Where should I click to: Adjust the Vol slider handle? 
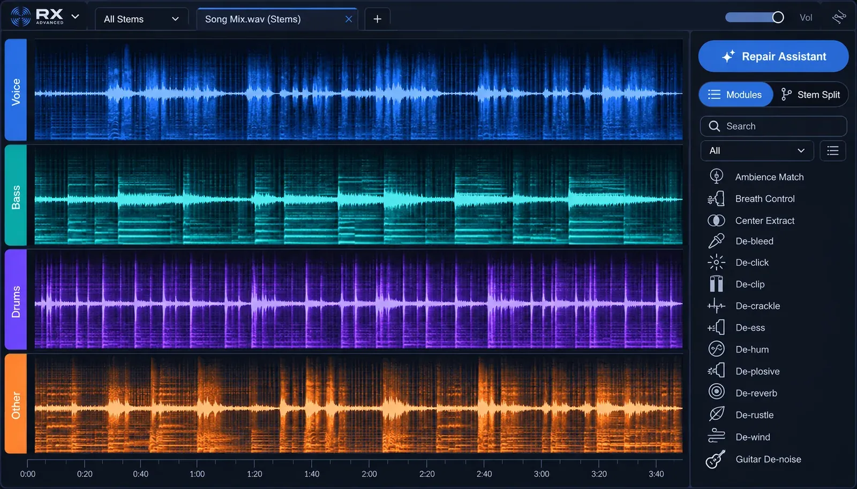778,18
